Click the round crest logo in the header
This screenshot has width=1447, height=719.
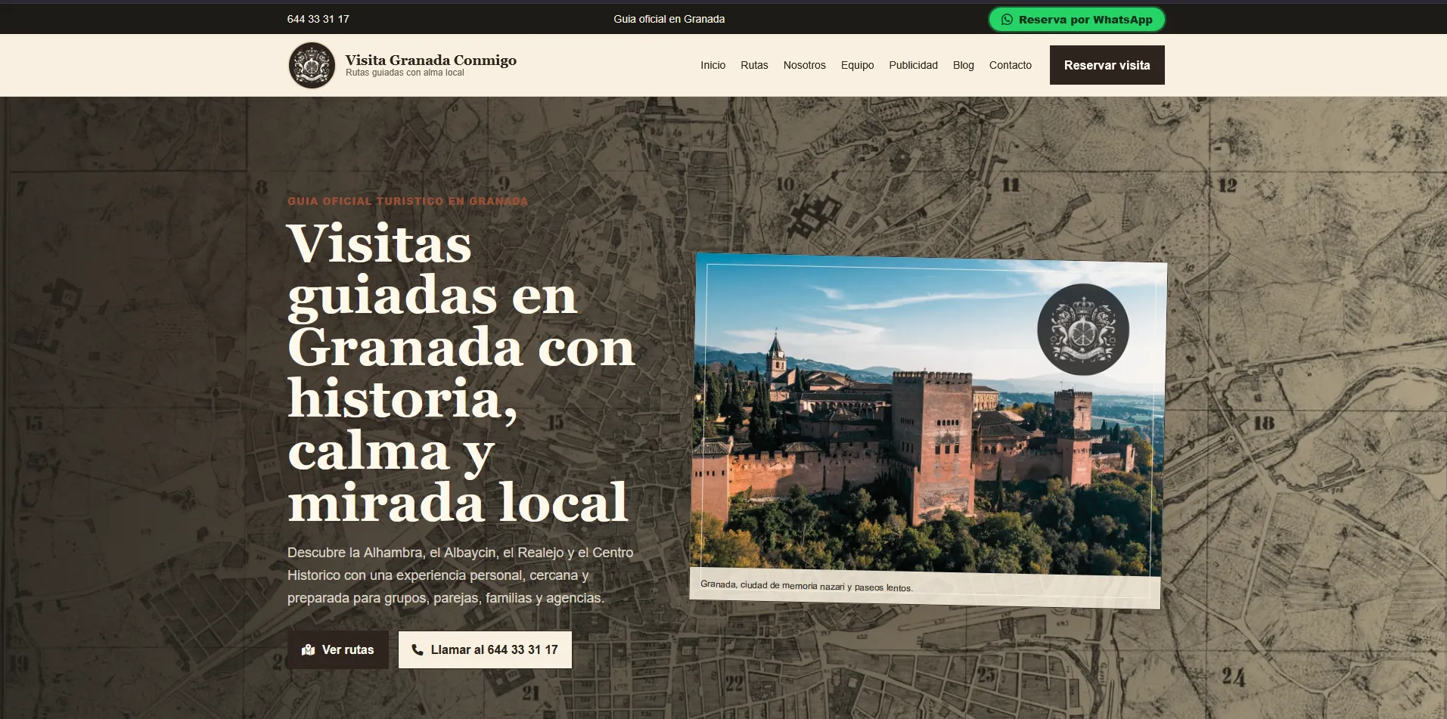(x=312, y=65)
